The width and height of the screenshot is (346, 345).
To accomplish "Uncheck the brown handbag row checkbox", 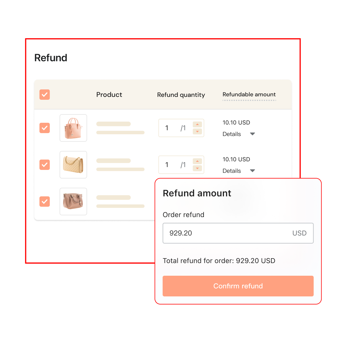I will tap(45, 202).
